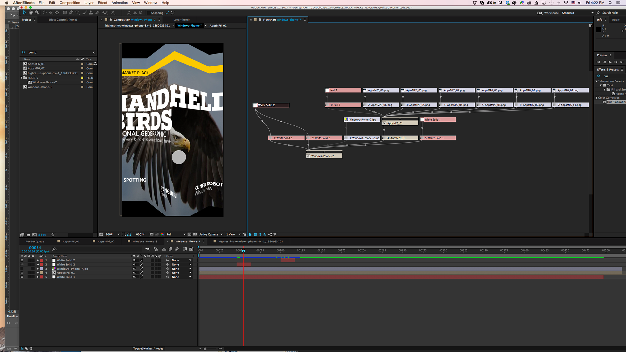Hide layer 2 White Solid 2

22,265
